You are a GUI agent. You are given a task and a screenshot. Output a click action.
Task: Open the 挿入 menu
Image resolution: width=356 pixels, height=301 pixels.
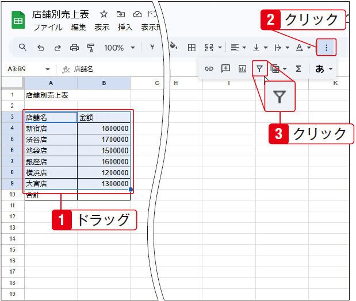(125, 28)
